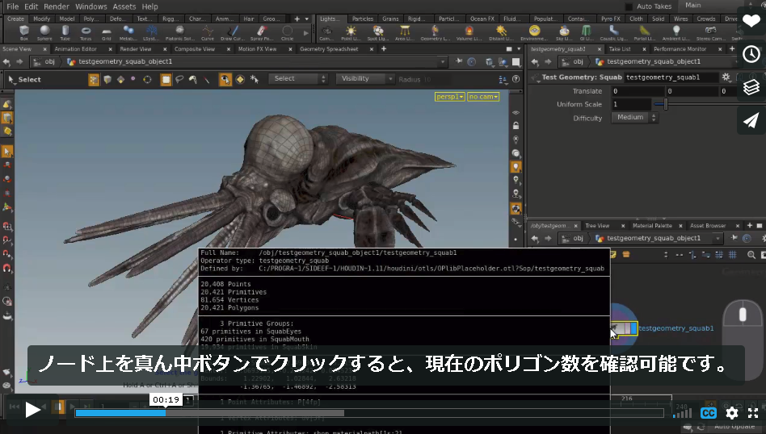This screenshot has height=434, width=766.
Task: Click the video heart like icon
Action: point(751,20)
